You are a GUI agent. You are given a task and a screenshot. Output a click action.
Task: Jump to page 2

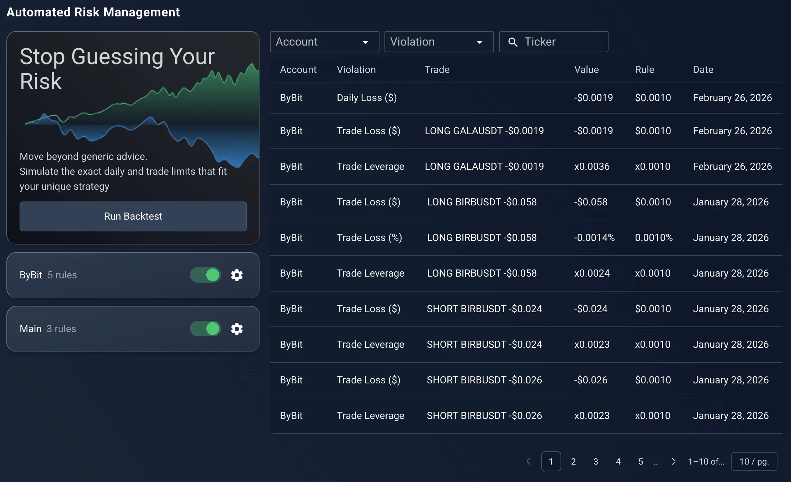pyautogui.click(x=573, y=461)
